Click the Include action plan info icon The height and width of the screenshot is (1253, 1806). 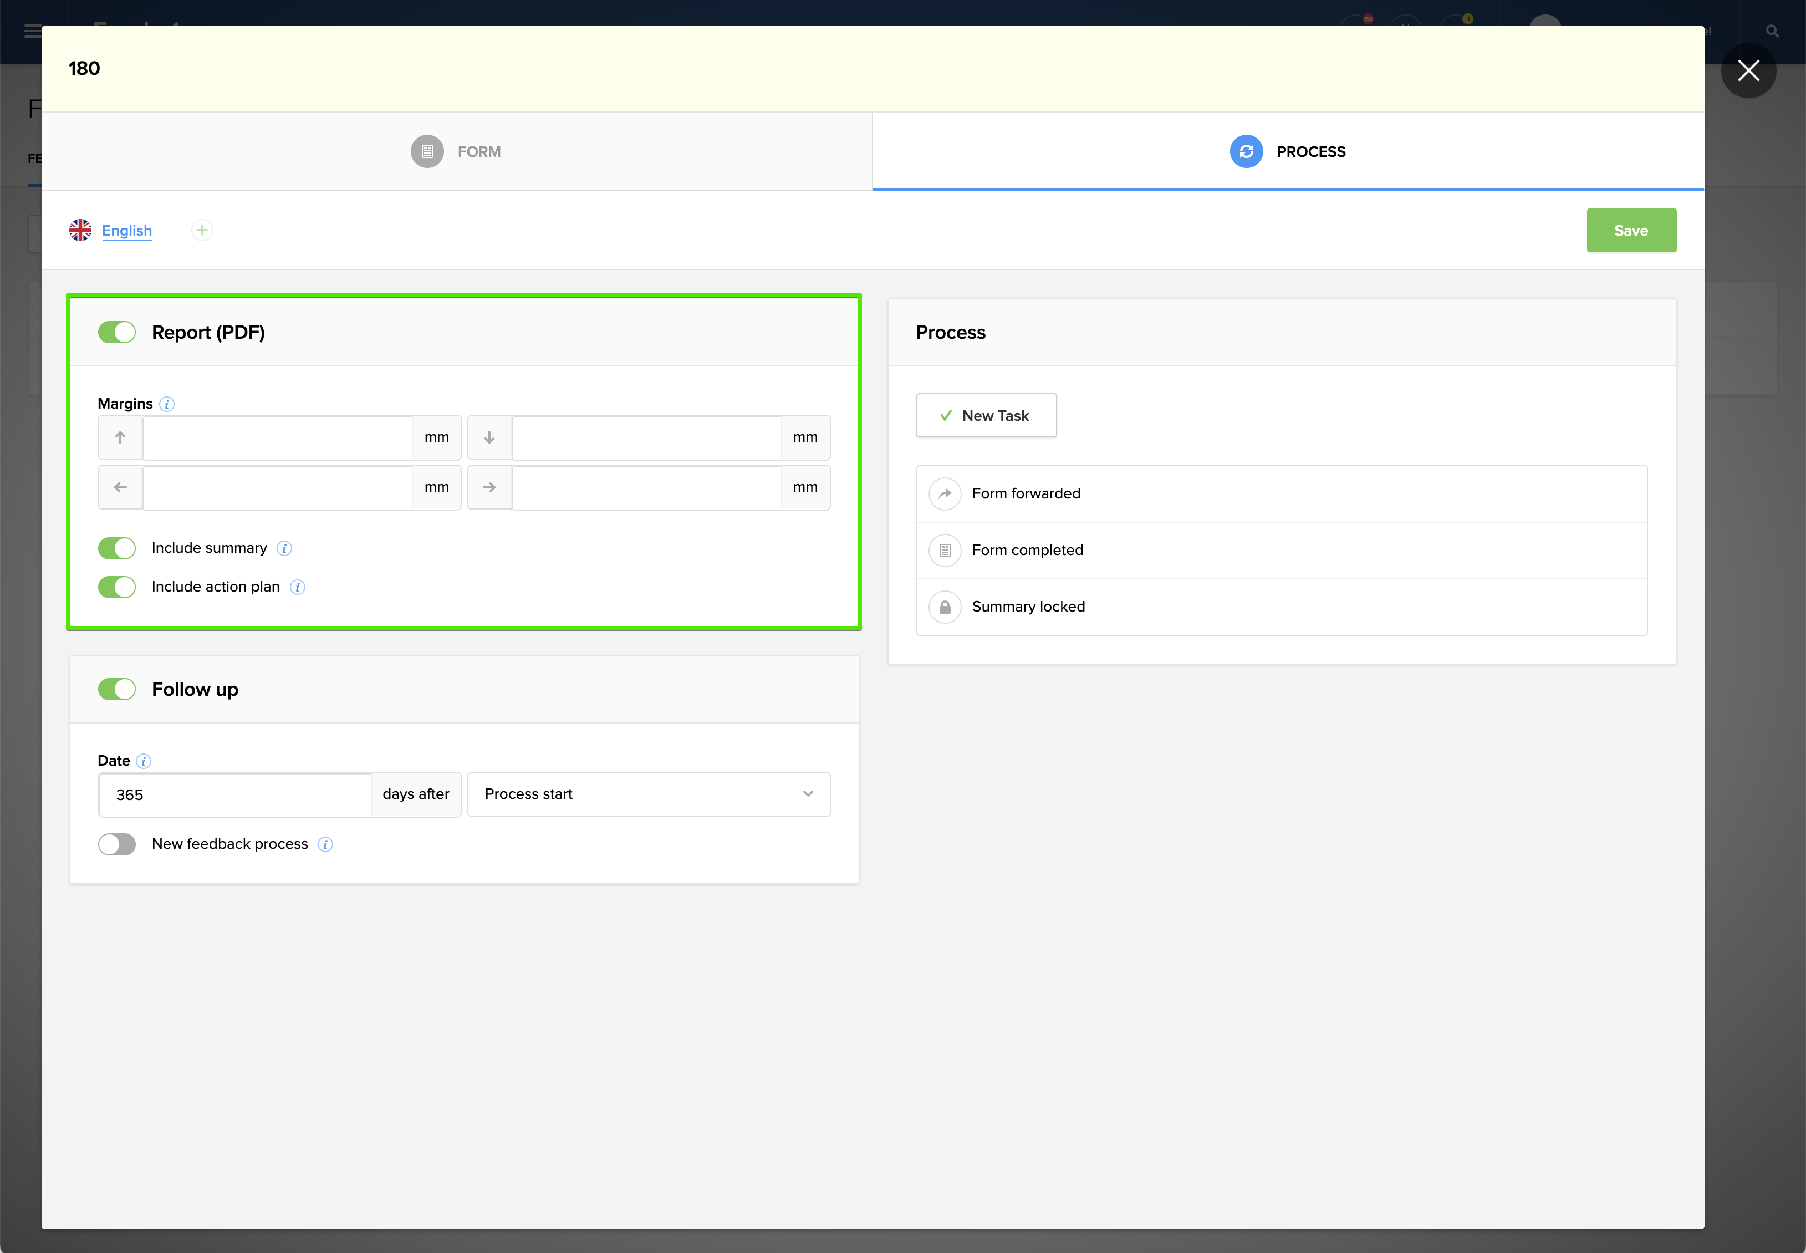point(298,587)
